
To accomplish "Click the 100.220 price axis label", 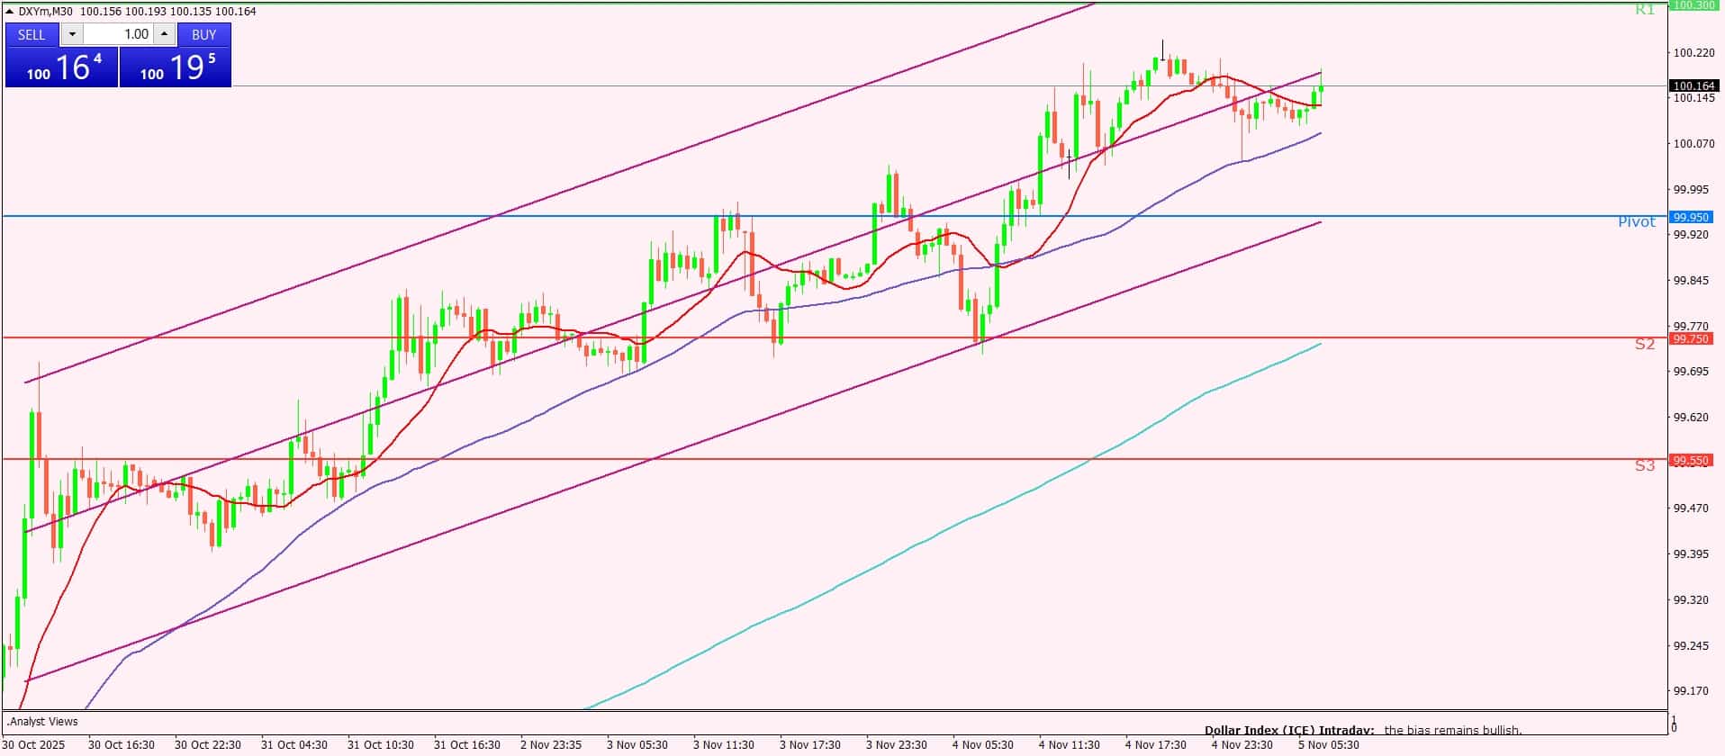I will click(x=1693, y=53).
